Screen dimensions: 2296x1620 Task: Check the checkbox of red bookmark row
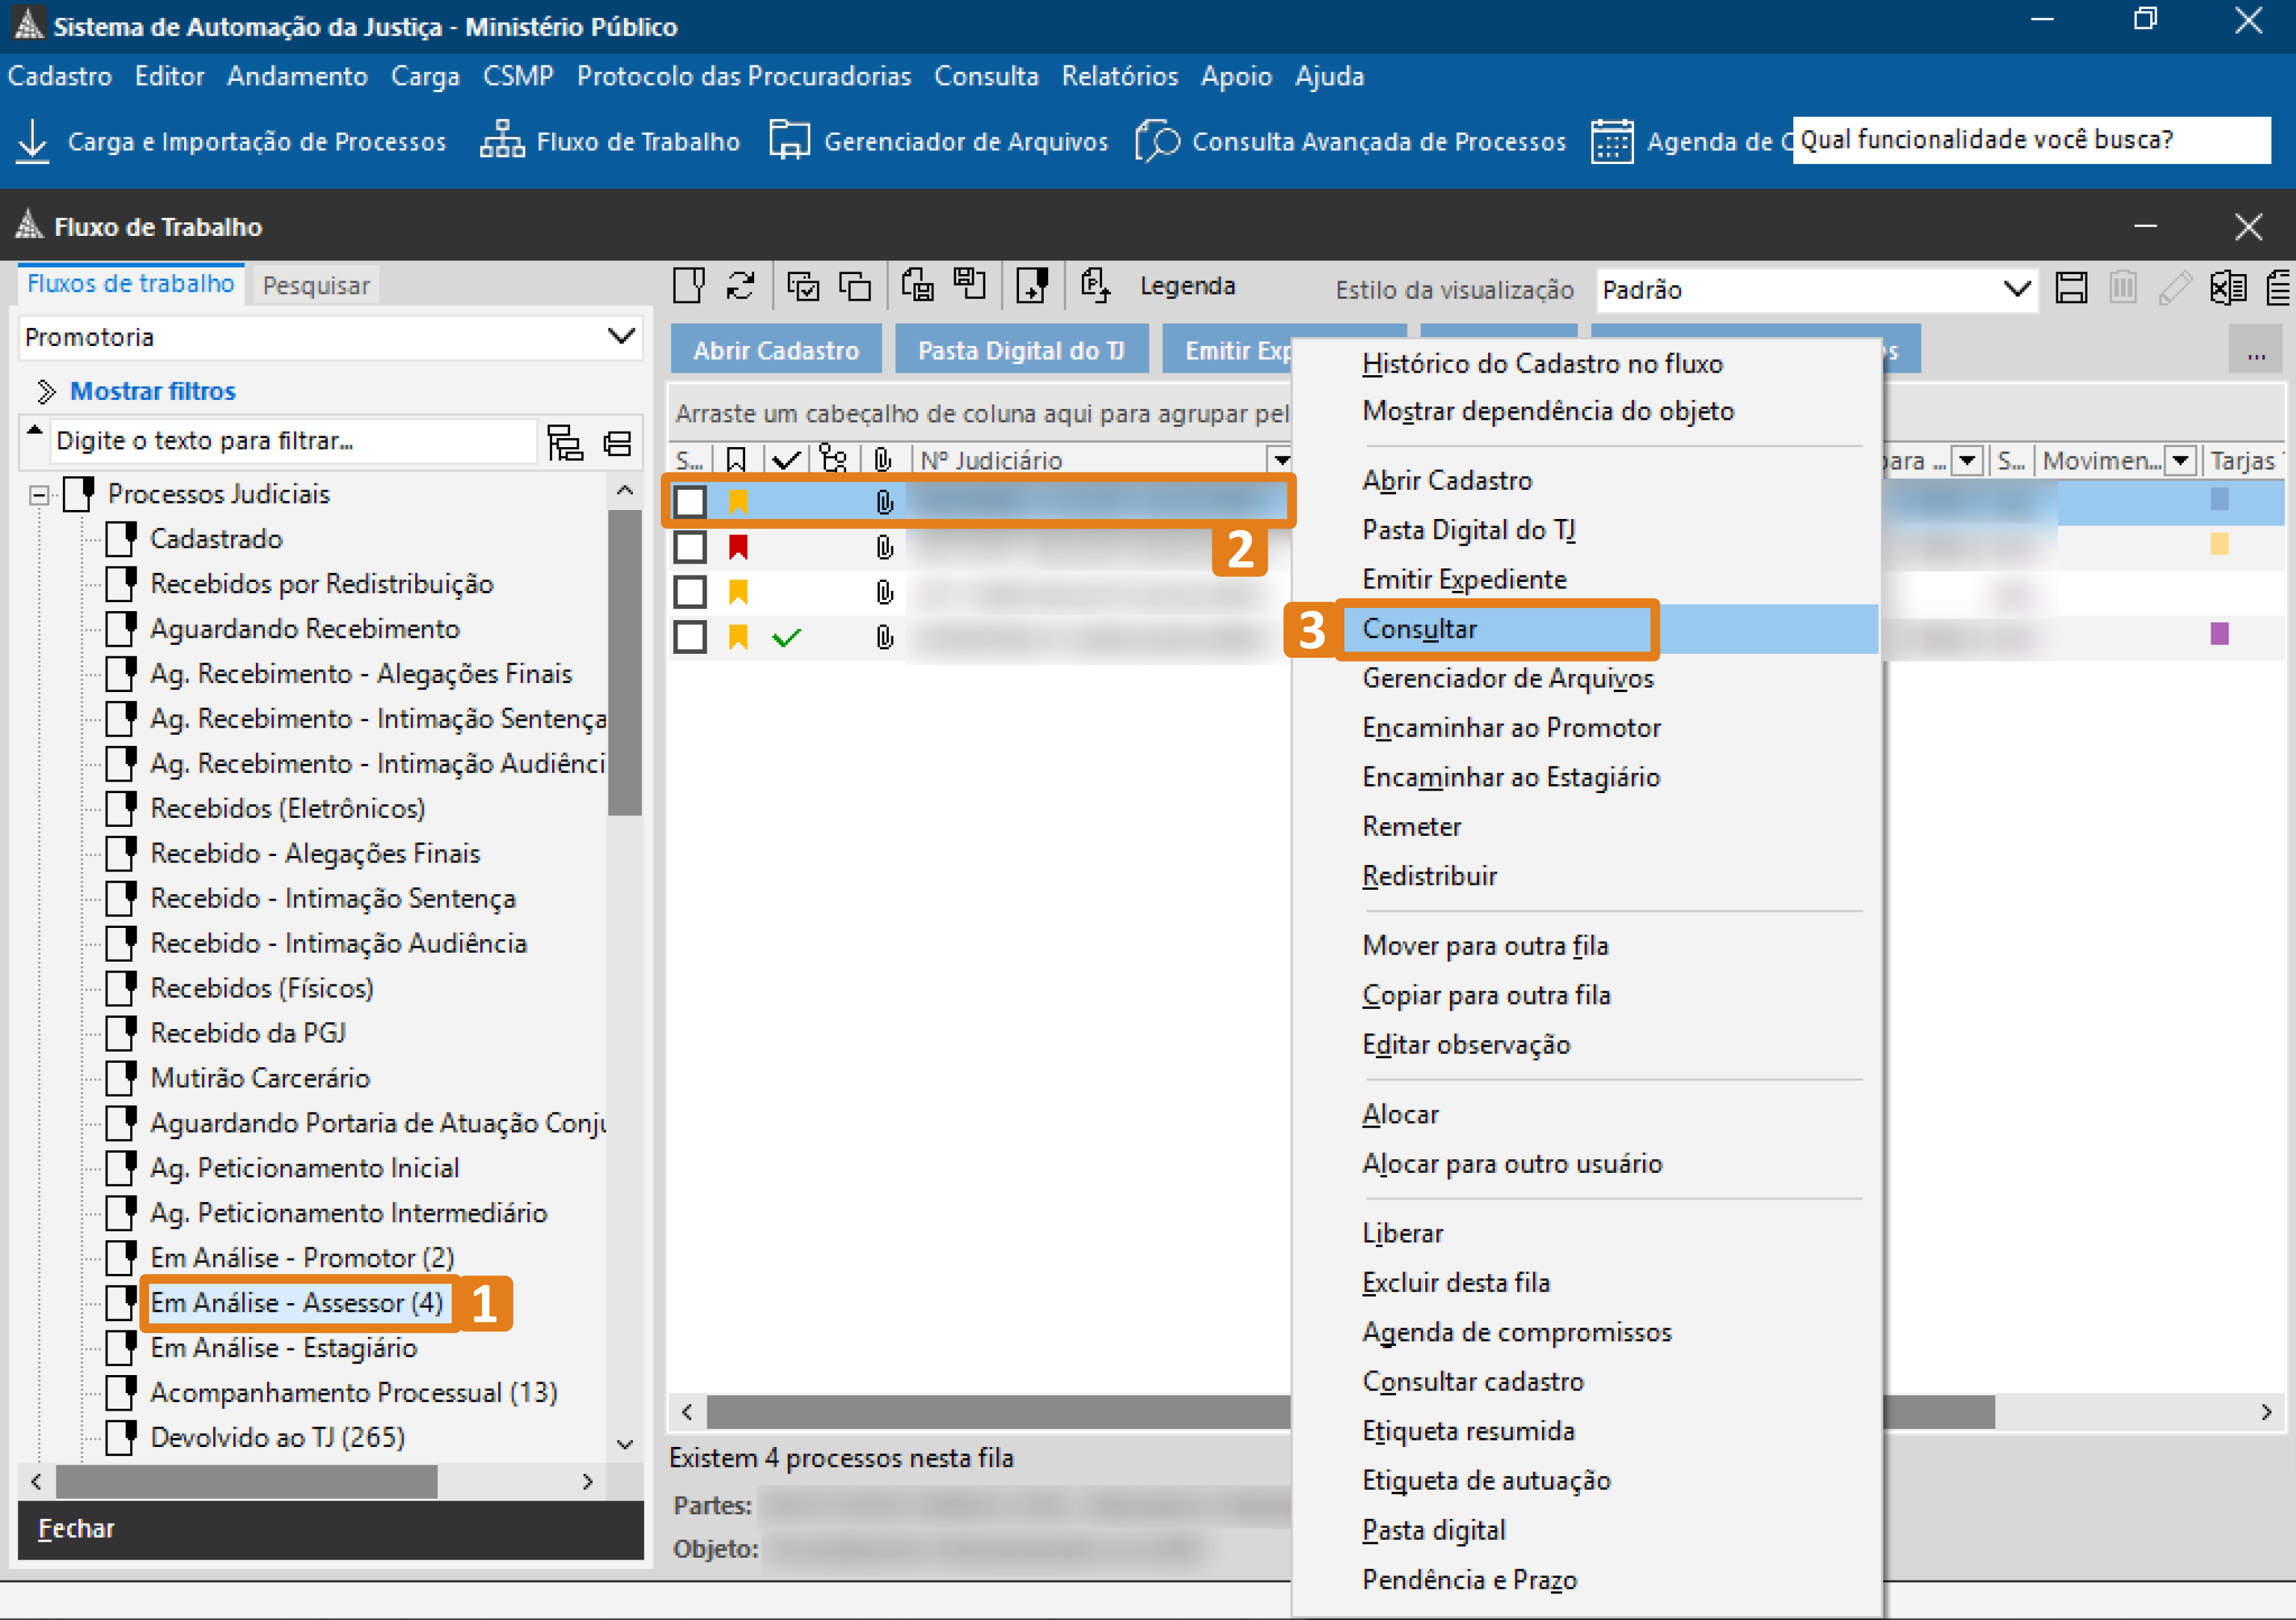(x=690, y=547)
